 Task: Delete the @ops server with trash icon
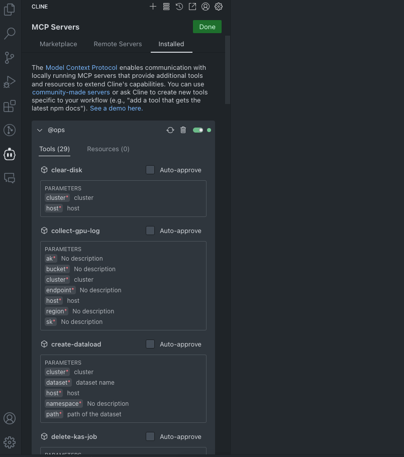183,130
